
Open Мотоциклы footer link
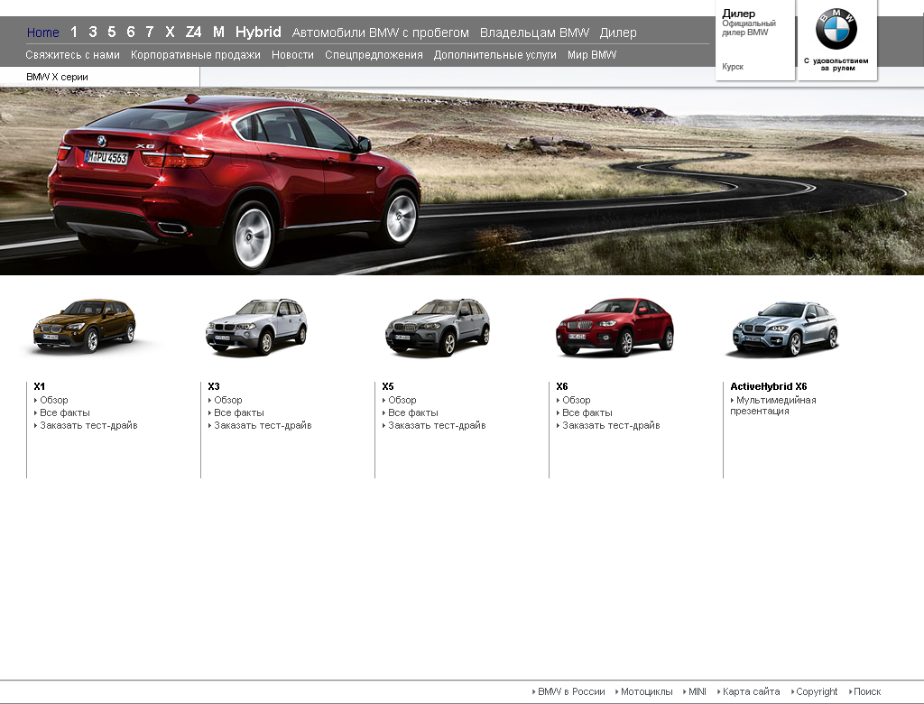pos(646,691)
